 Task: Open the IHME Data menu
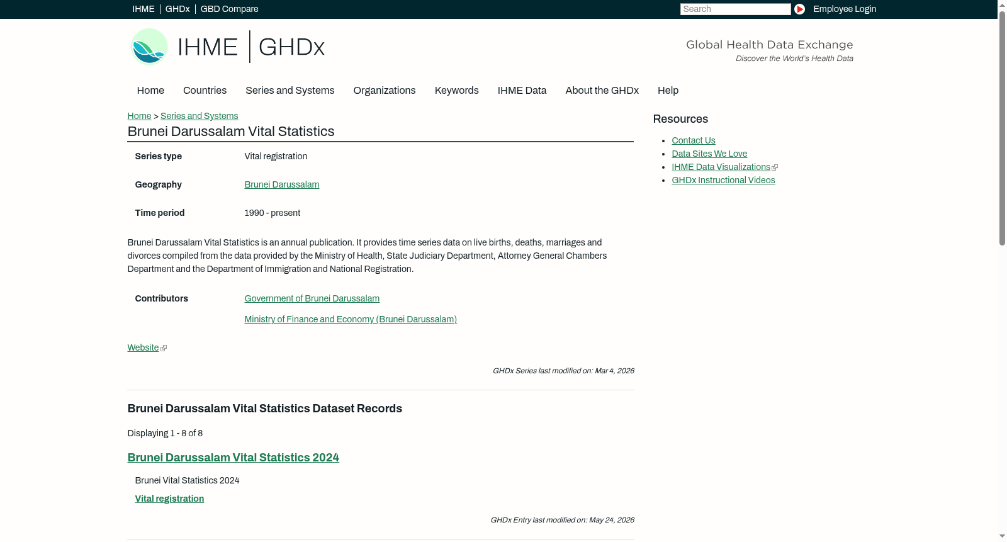click(522, 91)
